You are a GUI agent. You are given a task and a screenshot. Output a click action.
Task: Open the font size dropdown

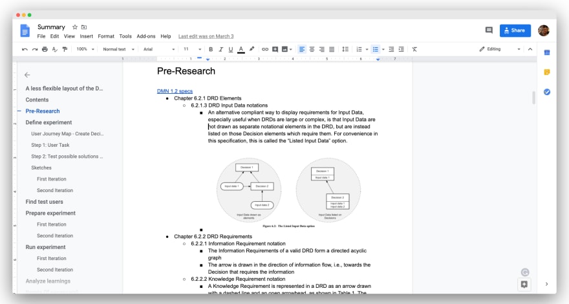pyautogui.click(x=192, y=49)
